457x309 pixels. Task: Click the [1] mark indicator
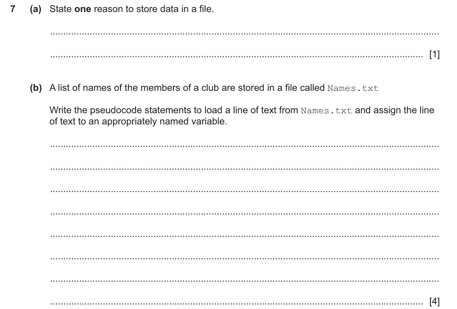pos(434,54)
